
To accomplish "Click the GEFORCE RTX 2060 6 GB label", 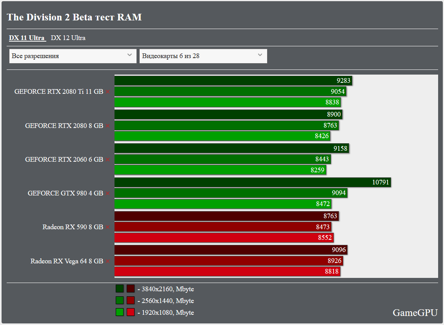I will tap(64, 159).
